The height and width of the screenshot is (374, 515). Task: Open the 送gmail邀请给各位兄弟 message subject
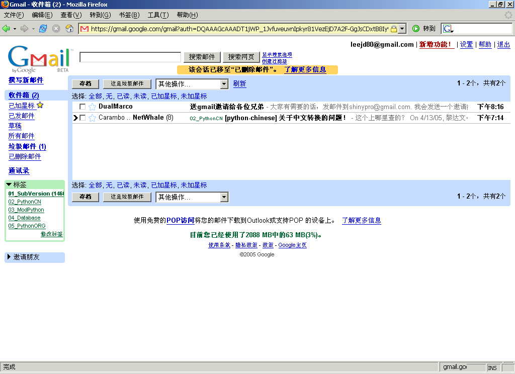point(227,107)
